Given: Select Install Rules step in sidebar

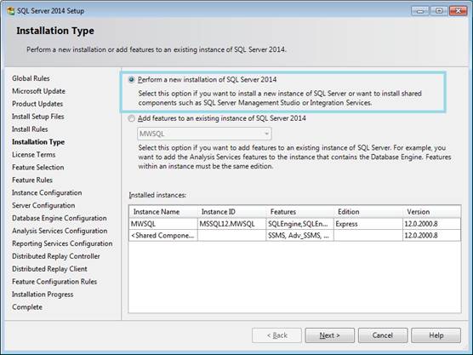Looking at the screenshot, I should point(30,129).
